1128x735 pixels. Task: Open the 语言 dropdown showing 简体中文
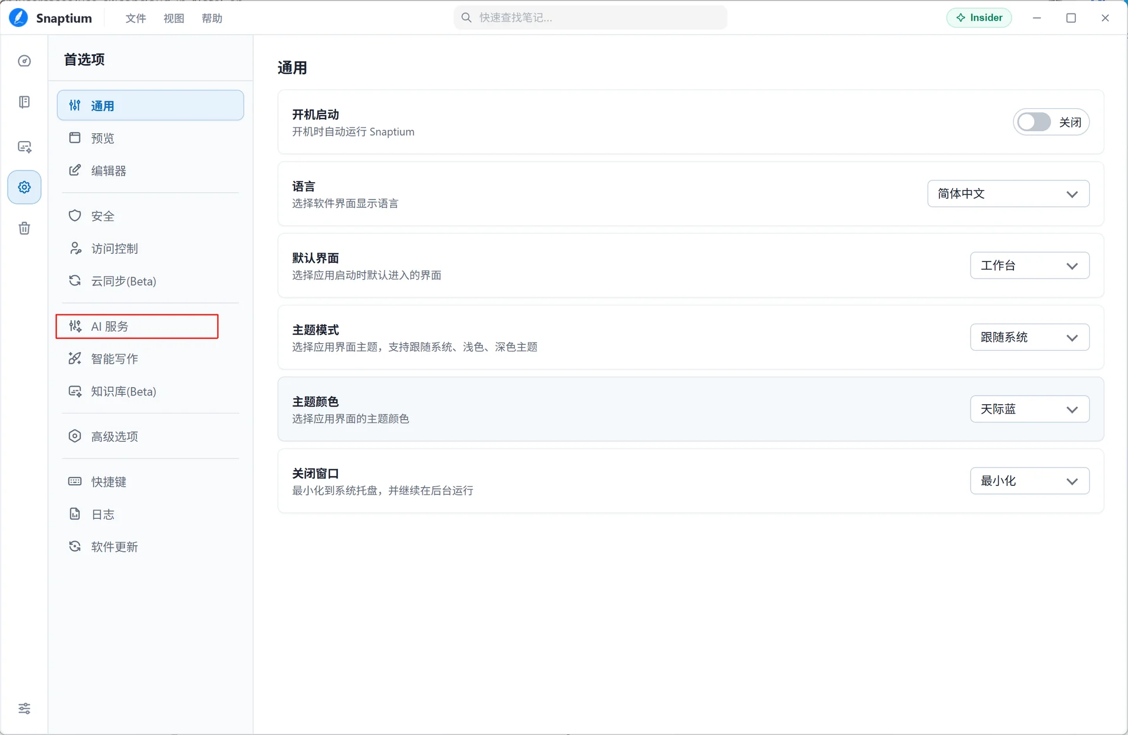[x=1008, y=194]
